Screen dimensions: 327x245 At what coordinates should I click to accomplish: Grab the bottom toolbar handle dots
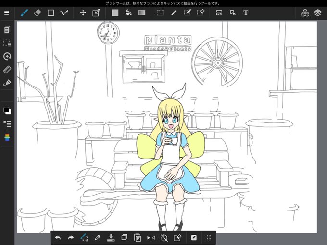[x=209, y=237]
